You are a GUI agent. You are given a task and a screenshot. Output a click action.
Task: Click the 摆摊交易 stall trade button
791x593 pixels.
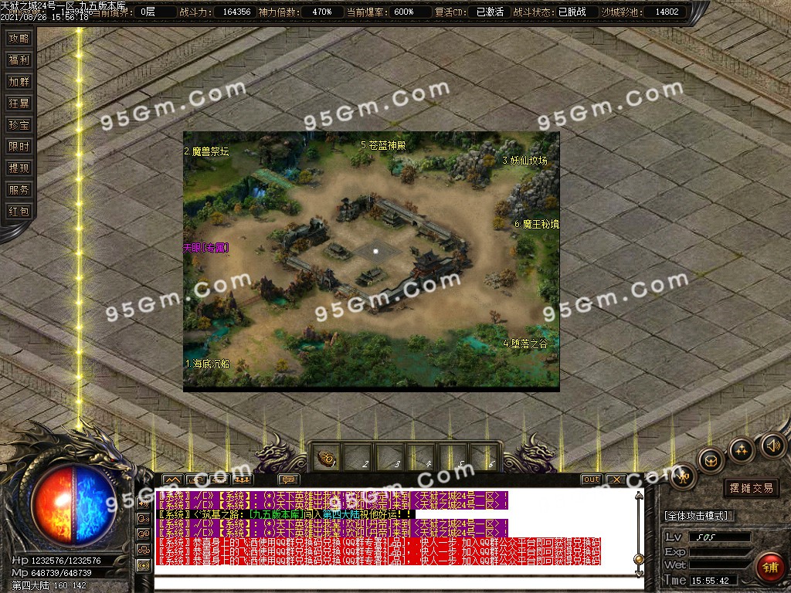751,488
